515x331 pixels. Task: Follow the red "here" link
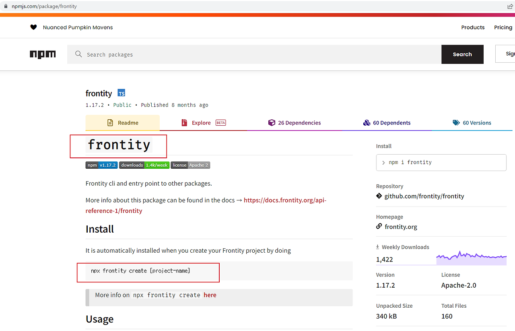(x=210, y=295)
